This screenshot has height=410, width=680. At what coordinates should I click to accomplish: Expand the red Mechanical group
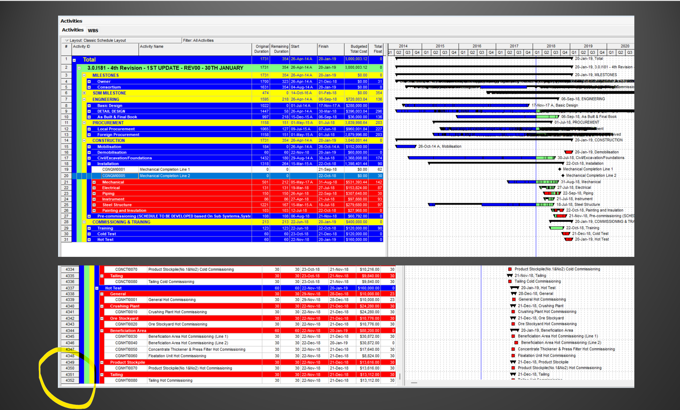[94, 182]
